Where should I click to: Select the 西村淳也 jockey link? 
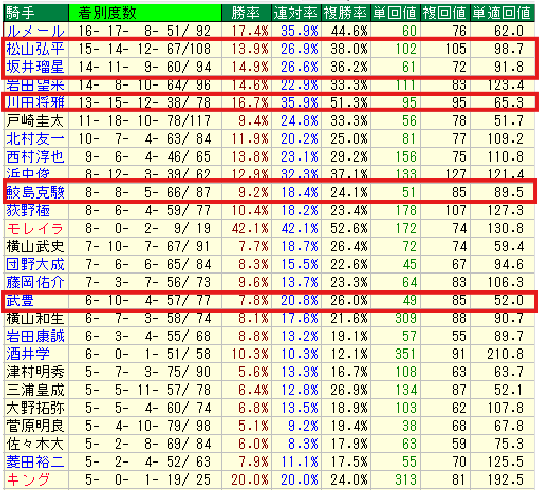click(x=35, y=157)
